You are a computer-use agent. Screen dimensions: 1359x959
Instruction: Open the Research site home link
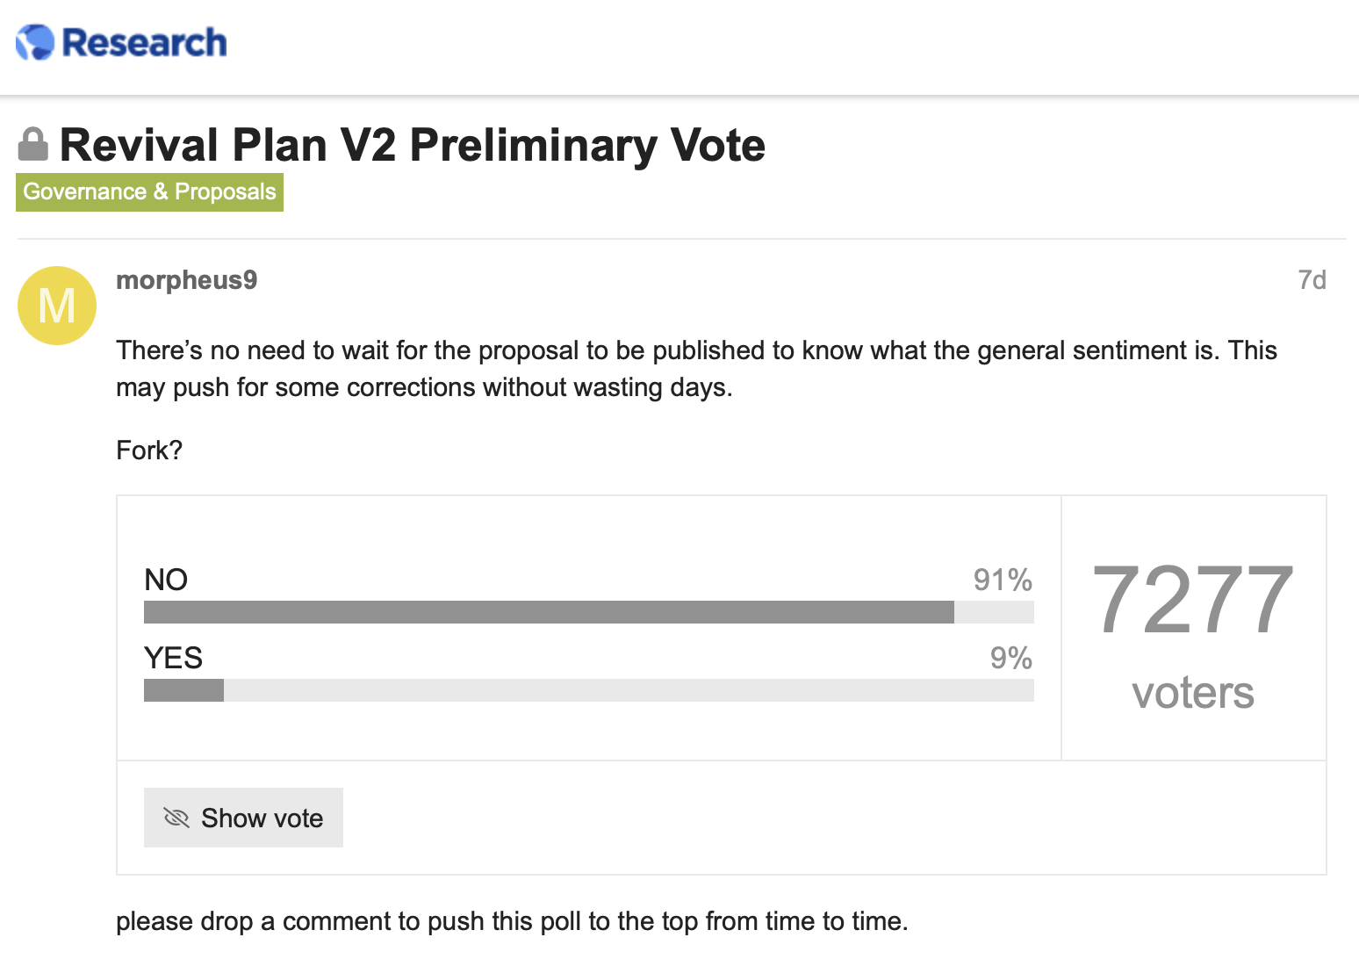121,42
